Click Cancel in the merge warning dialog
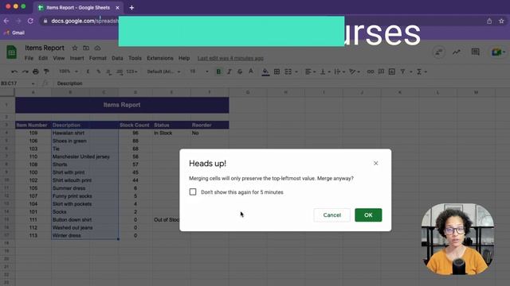Viewport: 510px width, 286px height. pos(331,215)
